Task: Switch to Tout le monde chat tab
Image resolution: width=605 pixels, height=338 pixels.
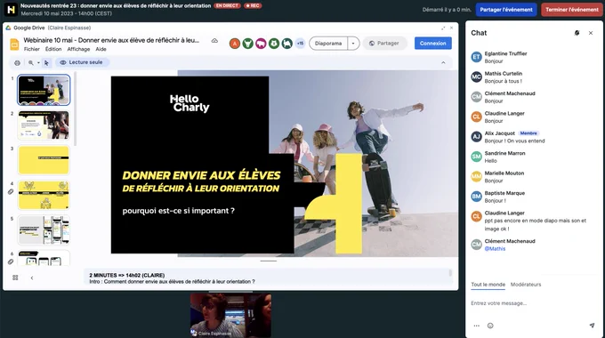Action: click(488, 285)
